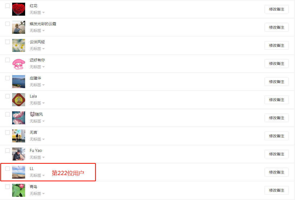Click the daisy flower avatar of 云淡风轻
295x200 pixels.
[19, 45]
